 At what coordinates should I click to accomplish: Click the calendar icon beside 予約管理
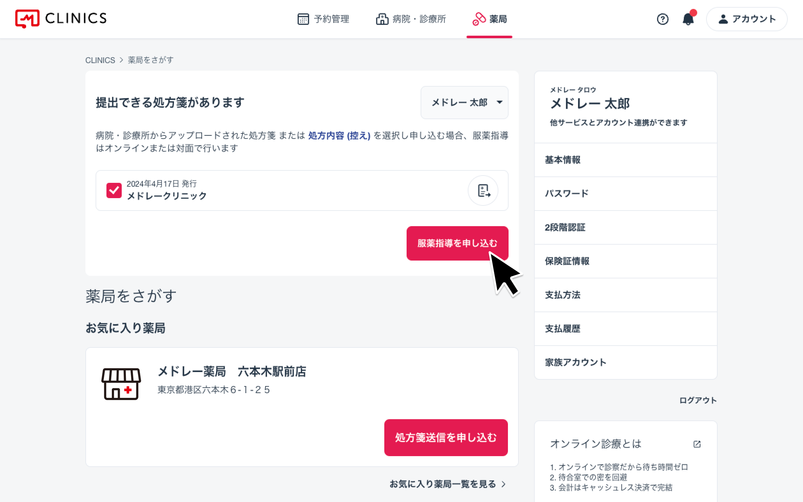[303, 19]
